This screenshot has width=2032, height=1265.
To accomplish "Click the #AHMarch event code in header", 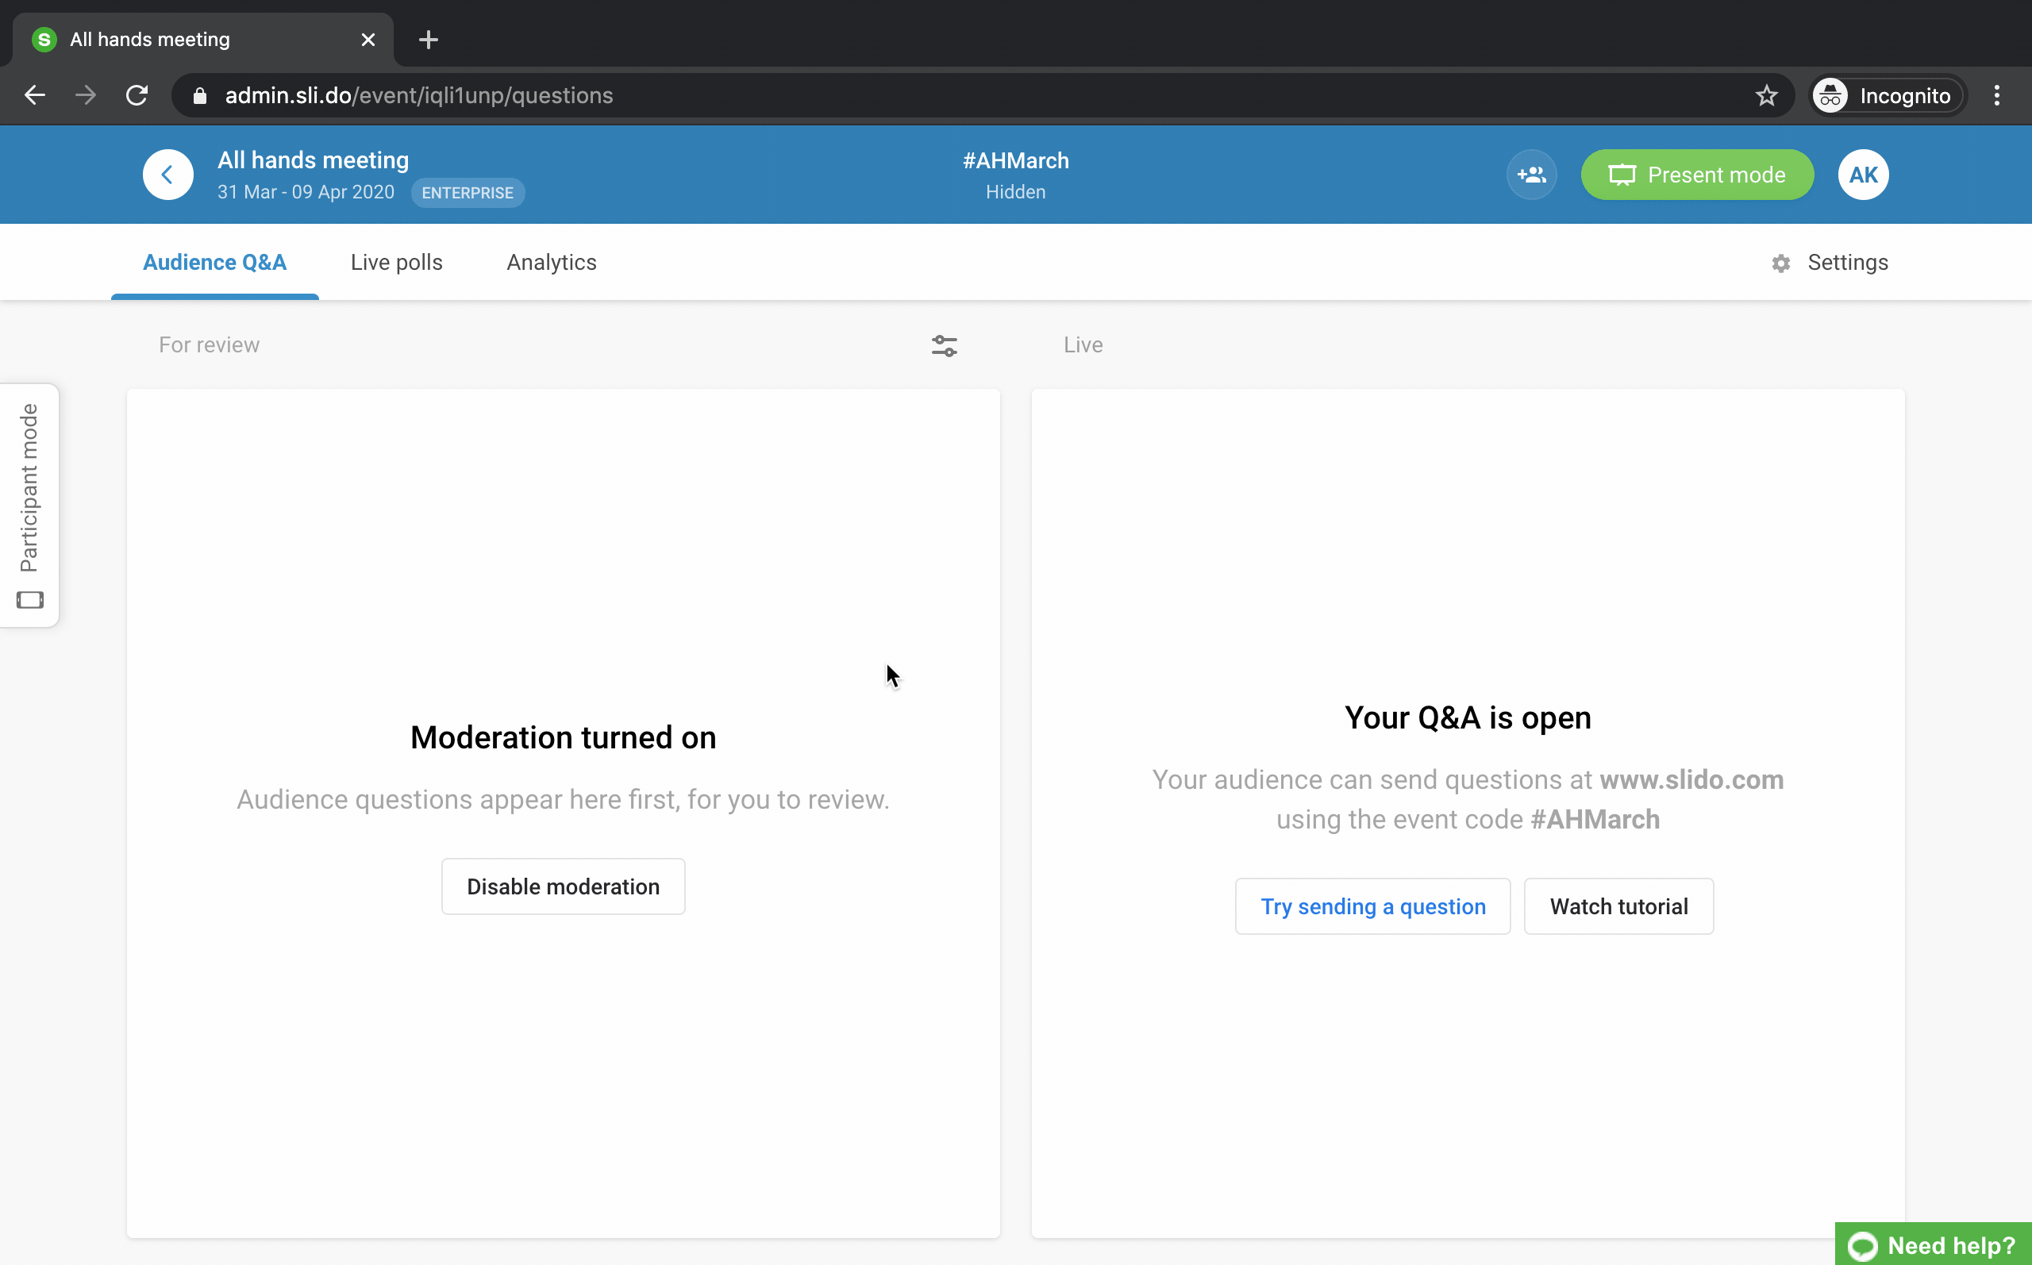I will coord(1015,160).
